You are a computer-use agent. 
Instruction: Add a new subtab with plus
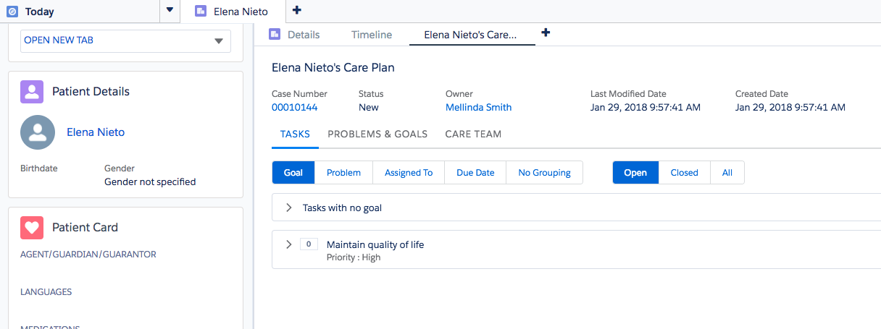pos(546,33)
